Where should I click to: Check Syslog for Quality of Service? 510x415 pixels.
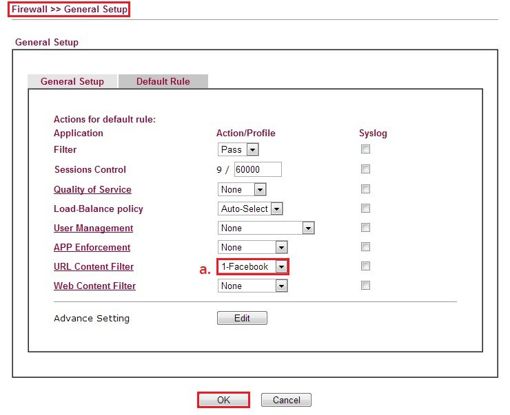[x=365, y=189]
